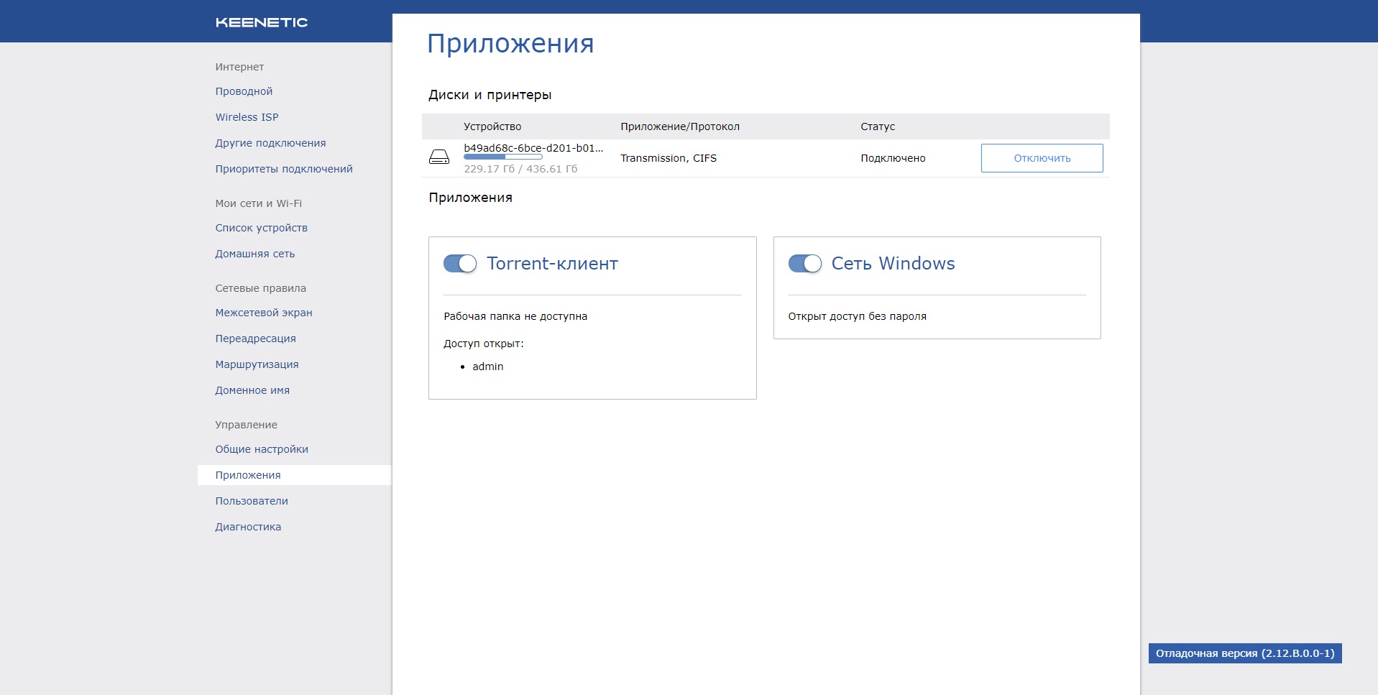Open the Сеть Windows application title
Screen dimensions: 1378x695
click(894, 264)
